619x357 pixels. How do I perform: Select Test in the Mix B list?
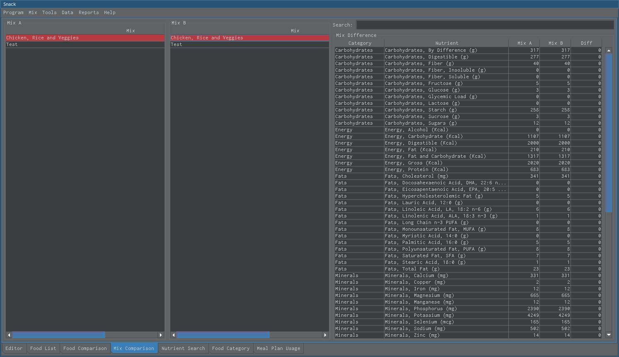(x=249, y=44)
